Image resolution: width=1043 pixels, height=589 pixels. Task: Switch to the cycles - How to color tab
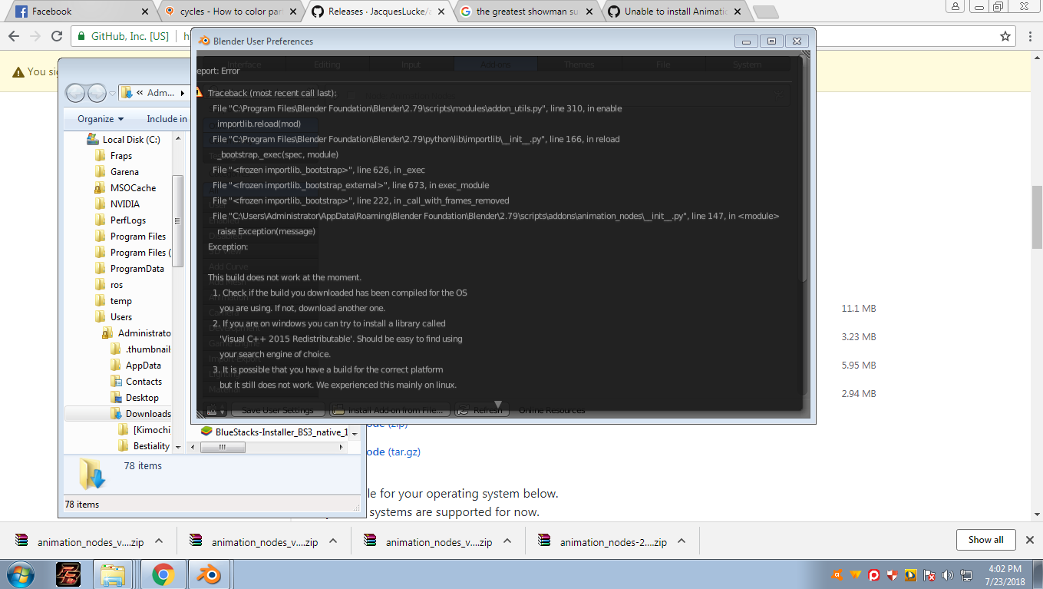[231, 12]
